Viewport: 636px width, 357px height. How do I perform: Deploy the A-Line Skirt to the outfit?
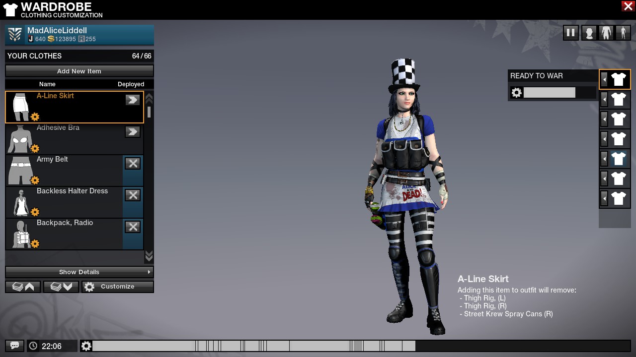(132, 100)
